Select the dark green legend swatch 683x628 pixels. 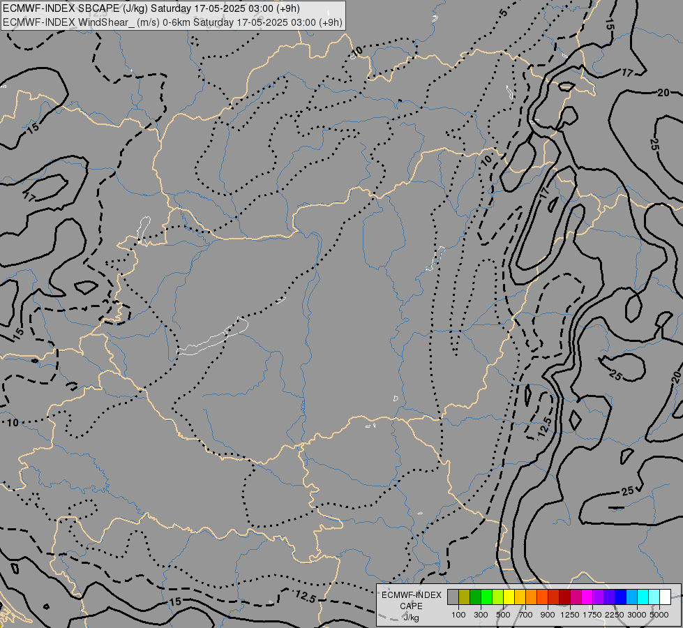click(475, 597)
